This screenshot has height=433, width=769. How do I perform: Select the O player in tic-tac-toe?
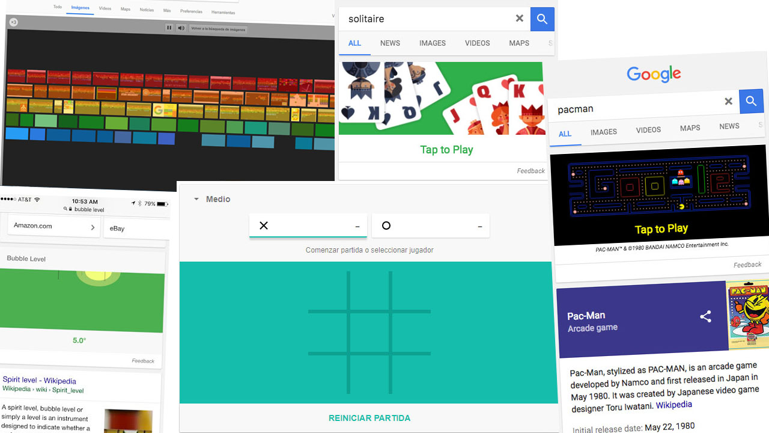point(431,226)
